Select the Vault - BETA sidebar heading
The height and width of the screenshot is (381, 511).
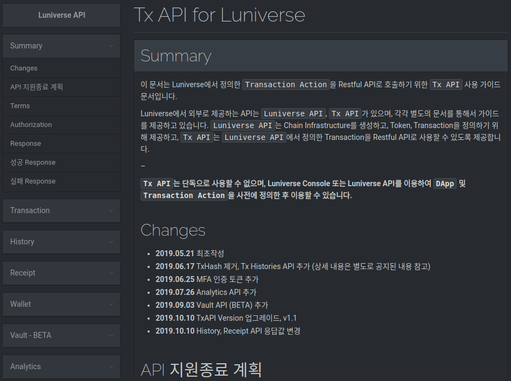(61, 335)
